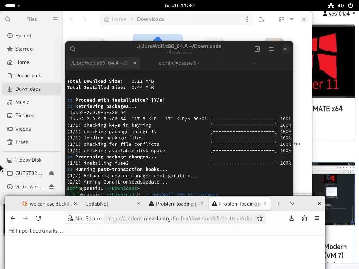The height and width of the screenshot is (269, 359).
Task: Switch to the CollabNet browser tab
Action: 97,204
